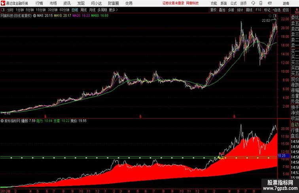Click the MA5: 20.15 label

click(x=45, y=16)
